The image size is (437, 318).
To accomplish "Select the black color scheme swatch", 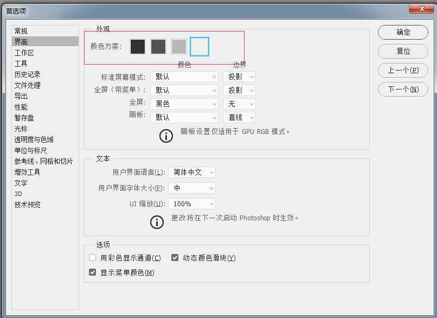I will click(138, 47).
